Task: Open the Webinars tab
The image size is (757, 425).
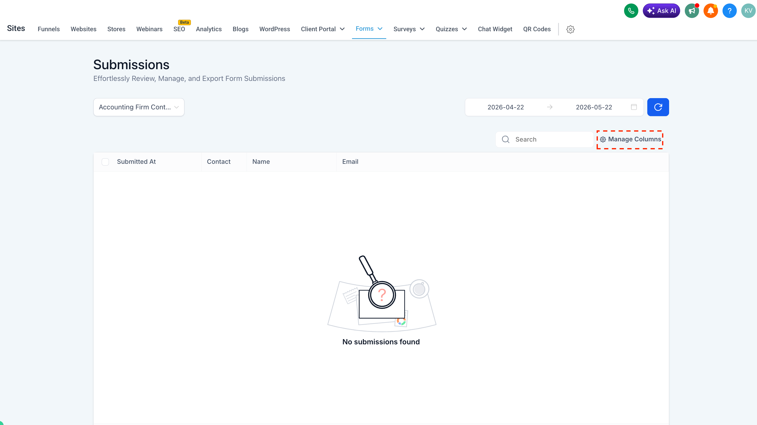Action: tap(149, 29)
